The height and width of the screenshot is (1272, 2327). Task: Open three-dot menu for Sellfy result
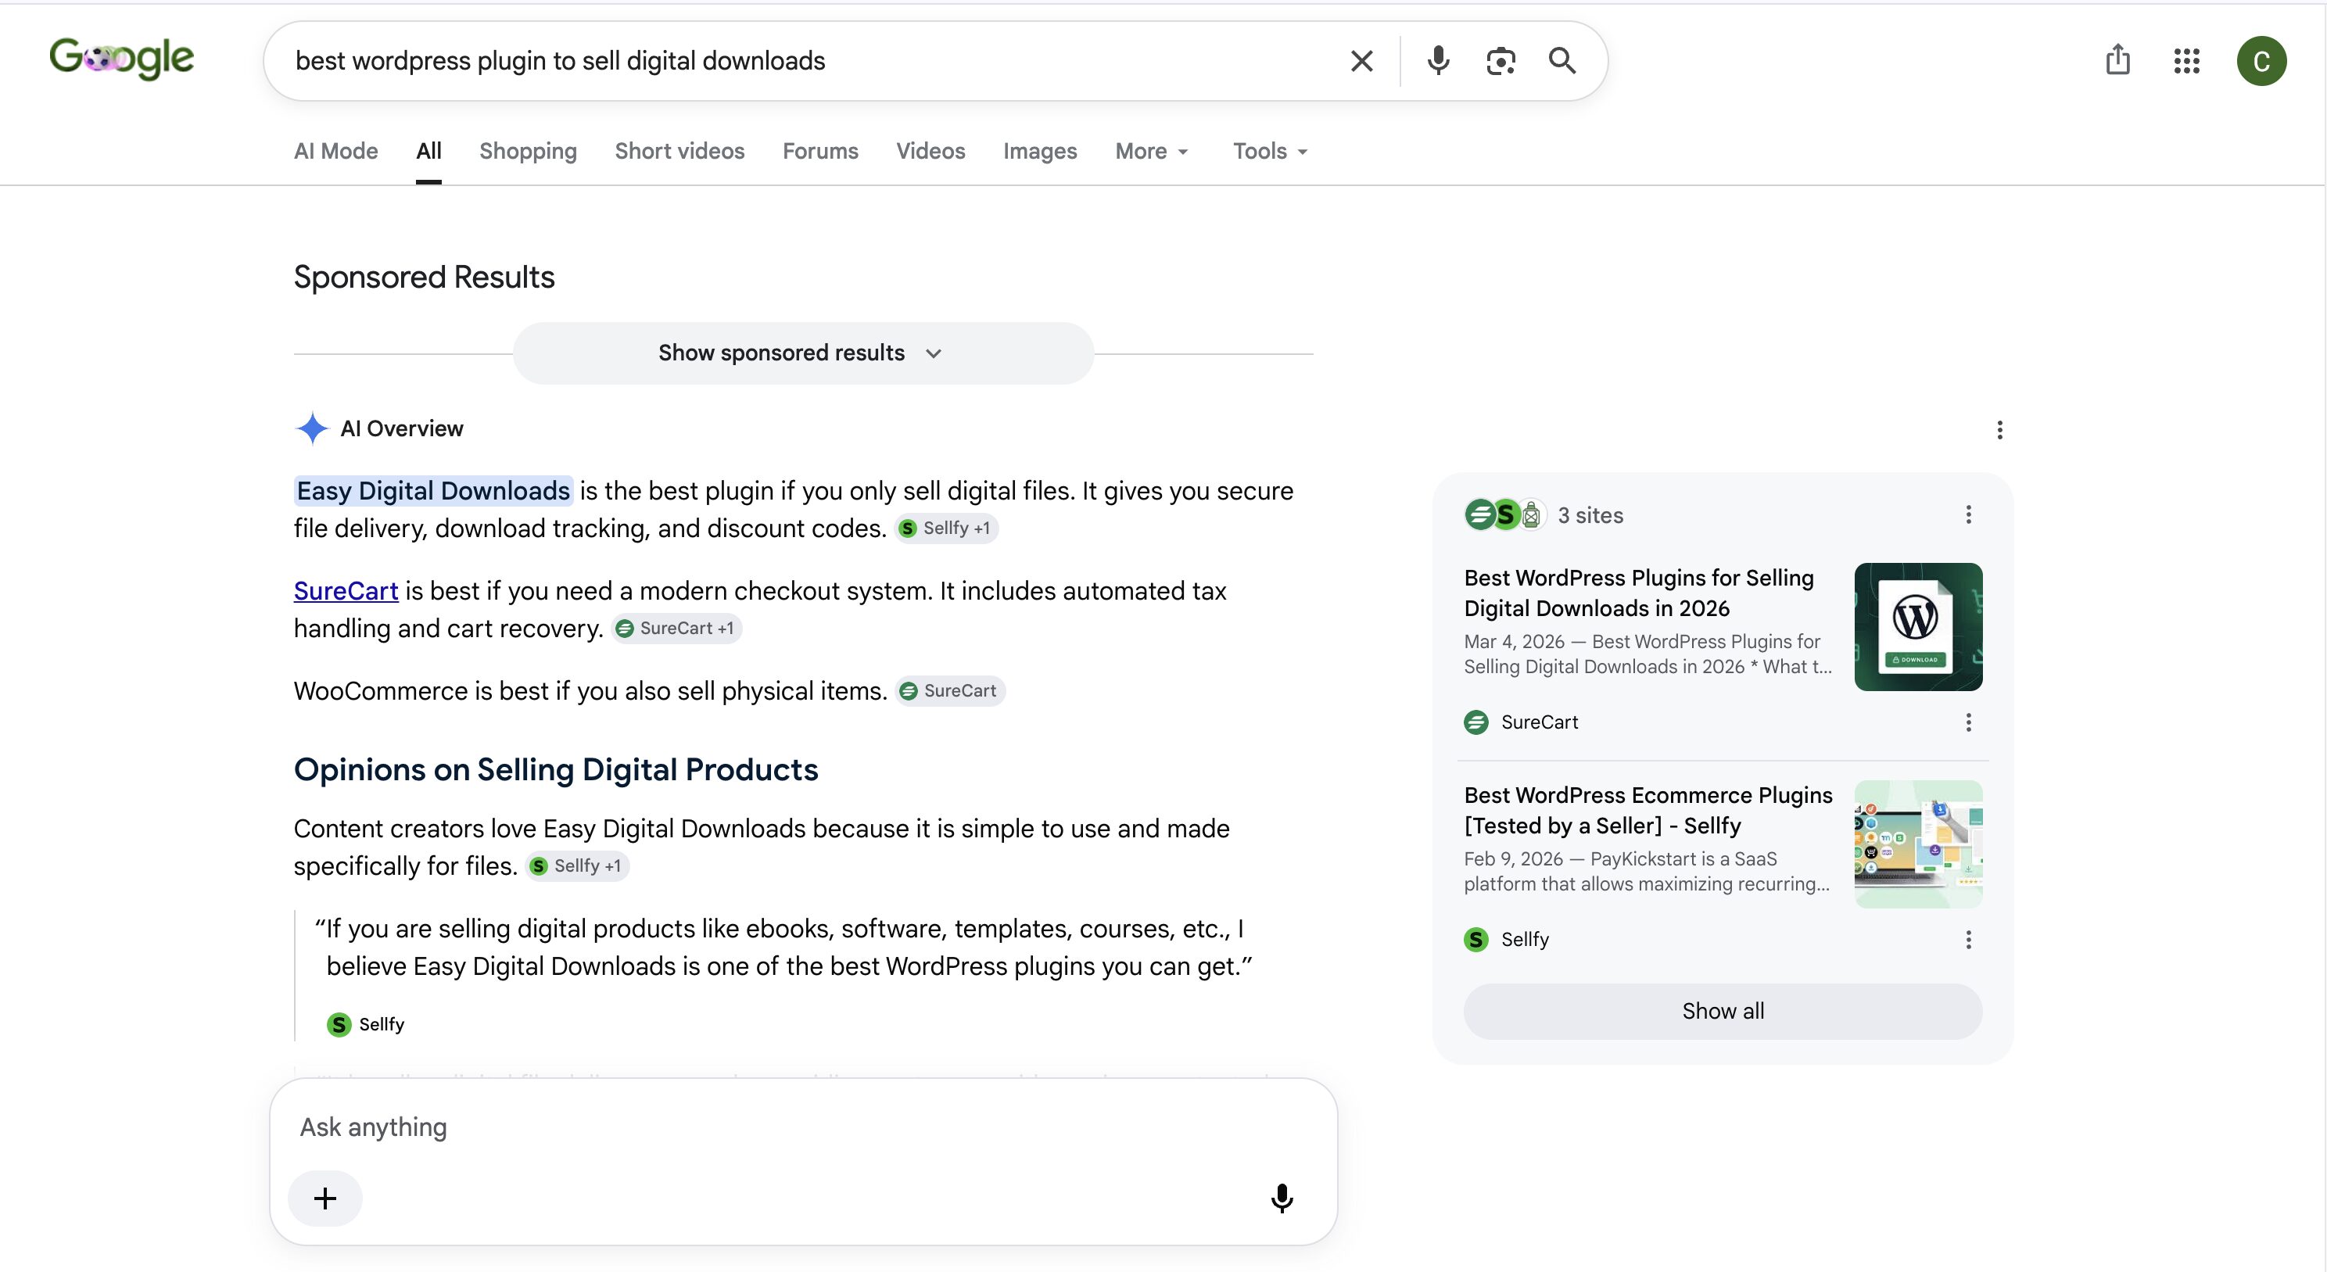pyautogui.click(x=1968, y=940)
